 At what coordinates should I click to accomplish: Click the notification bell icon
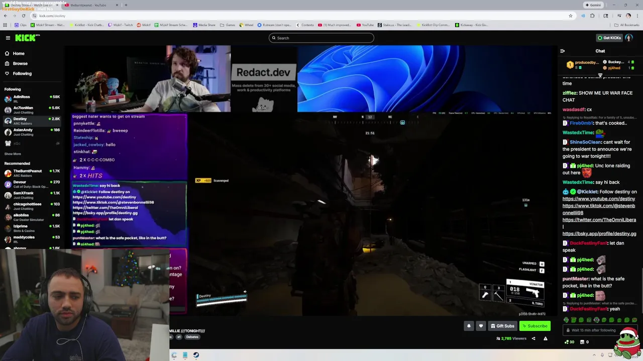pos(469,326)
